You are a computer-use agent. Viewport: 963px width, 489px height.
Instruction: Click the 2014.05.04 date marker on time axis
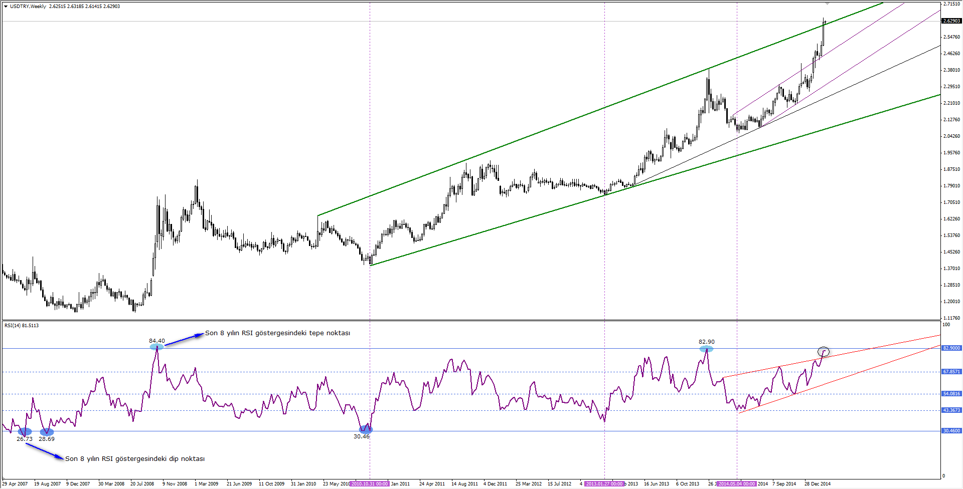(x=737, y=484)
